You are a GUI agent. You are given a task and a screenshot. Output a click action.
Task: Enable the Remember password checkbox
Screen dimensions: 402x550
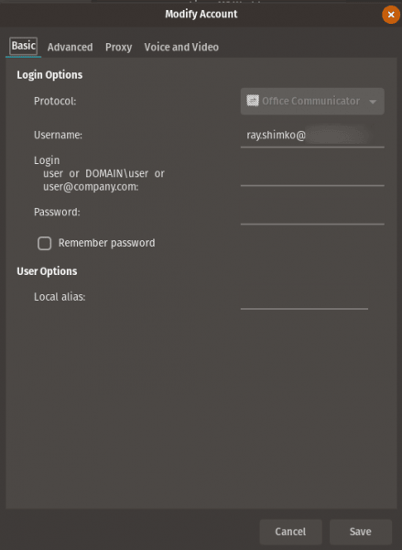pos(45,243)
